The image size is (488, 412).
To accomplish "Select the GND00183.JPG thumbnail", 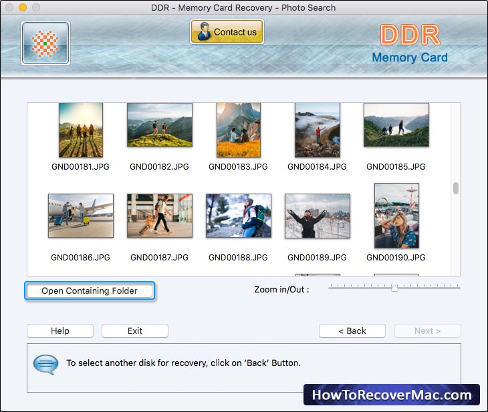I will point(239,130).
